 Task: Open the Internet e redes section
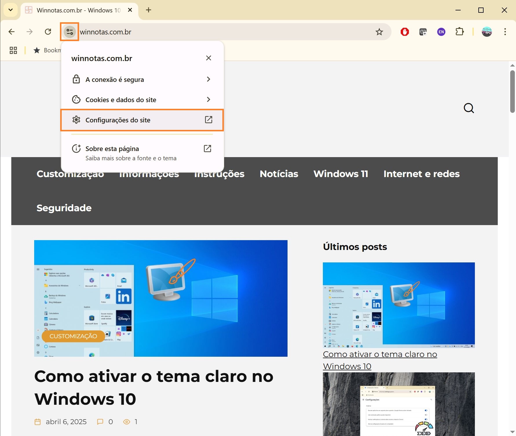tap(422, 174)
